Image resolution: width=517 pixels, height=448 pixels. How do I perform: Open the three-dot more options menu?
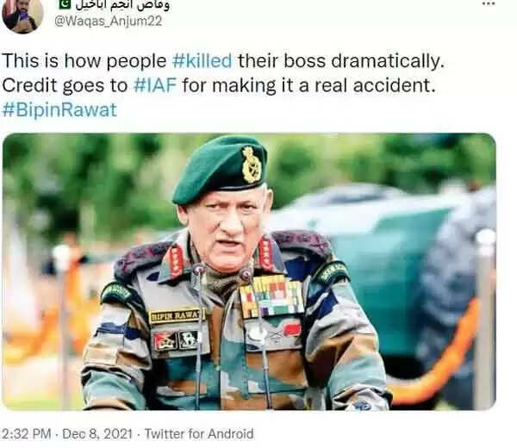coord(489,4)
